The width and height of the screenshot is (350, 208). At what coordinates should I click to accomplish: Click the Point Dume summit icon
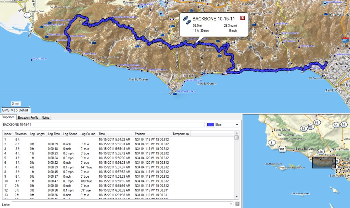(175, 93)
